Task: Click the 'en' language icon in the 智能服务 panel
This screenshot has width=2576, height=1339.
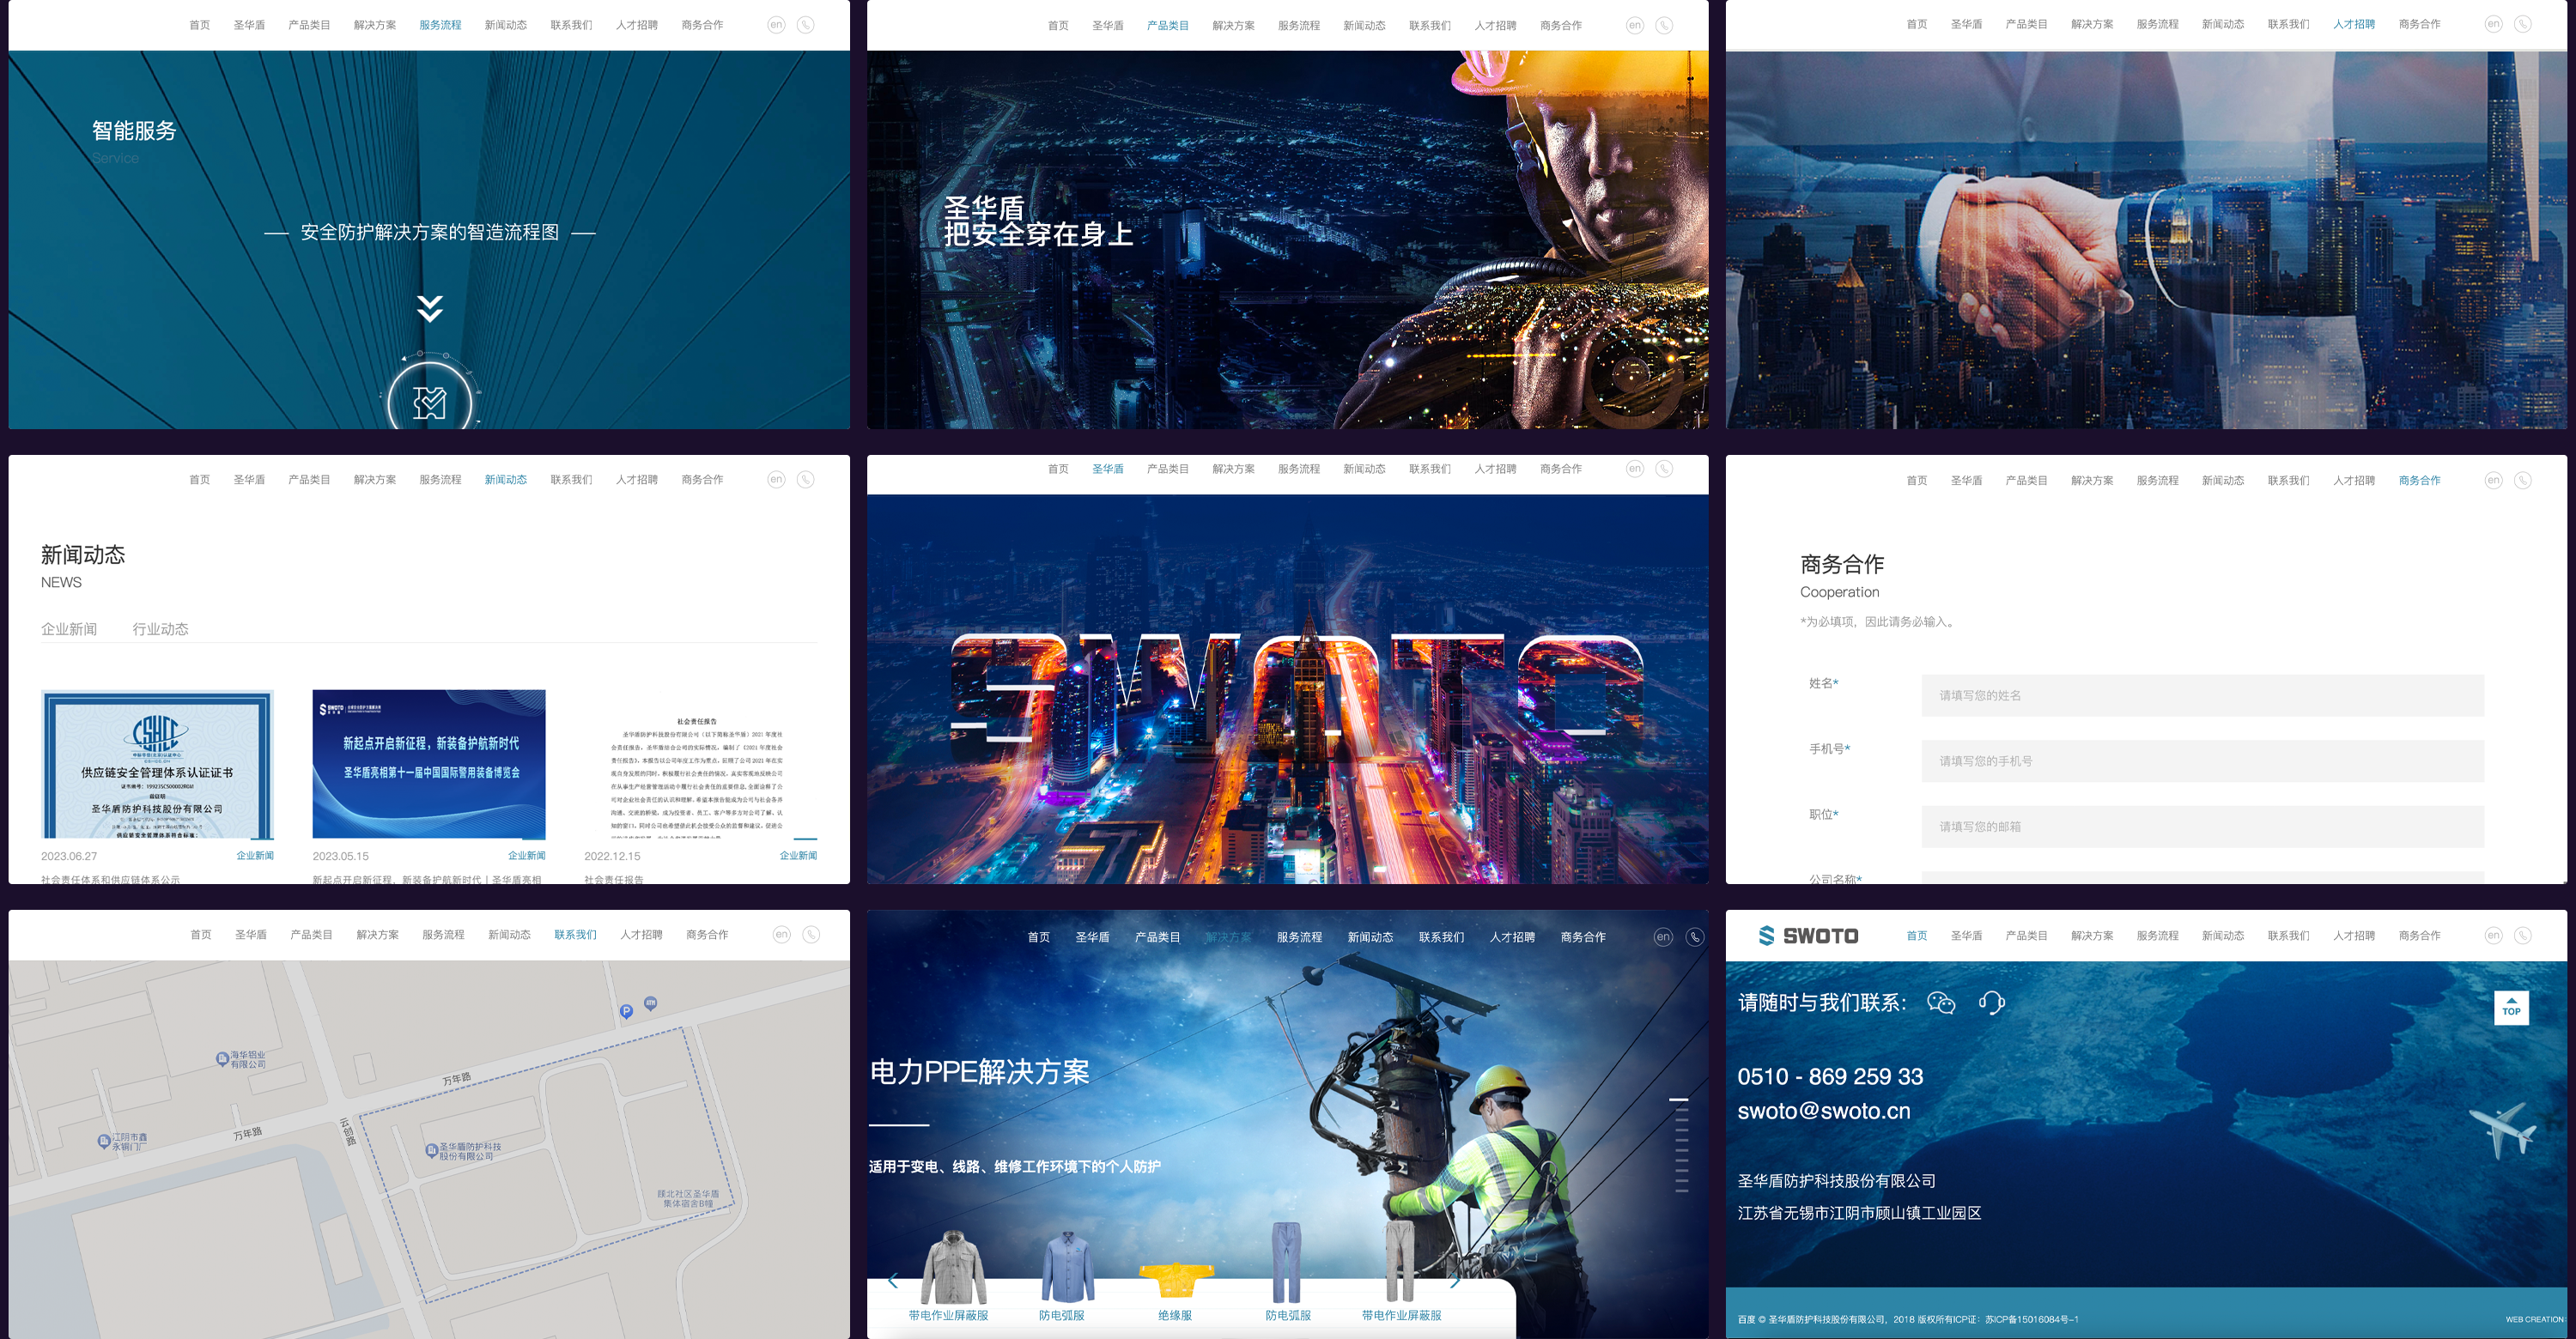Action: tap(776, 25)
